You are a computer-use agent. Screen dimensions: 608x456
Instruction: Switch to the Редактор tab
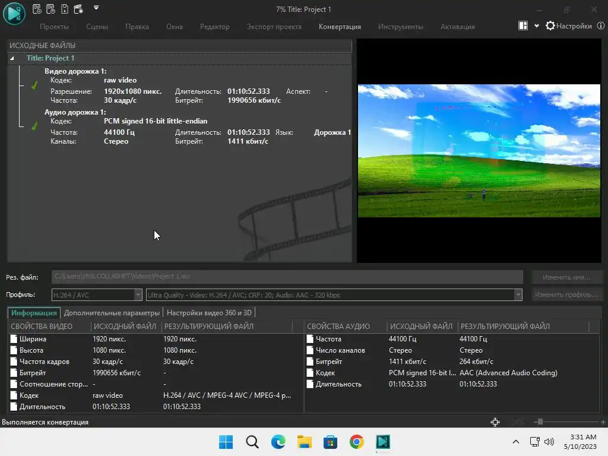[215, 27]
